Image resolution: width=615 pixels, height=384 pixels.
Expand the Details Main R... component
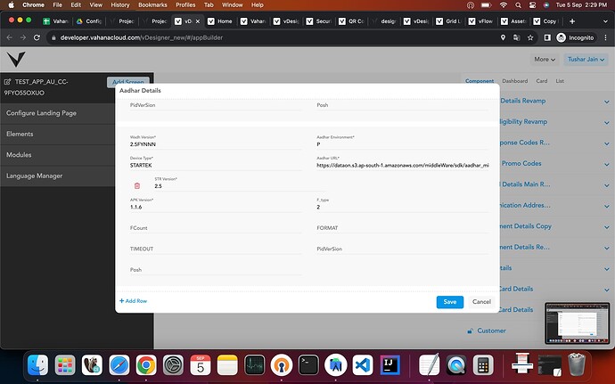pyautogui.click(x=607, y=185)
